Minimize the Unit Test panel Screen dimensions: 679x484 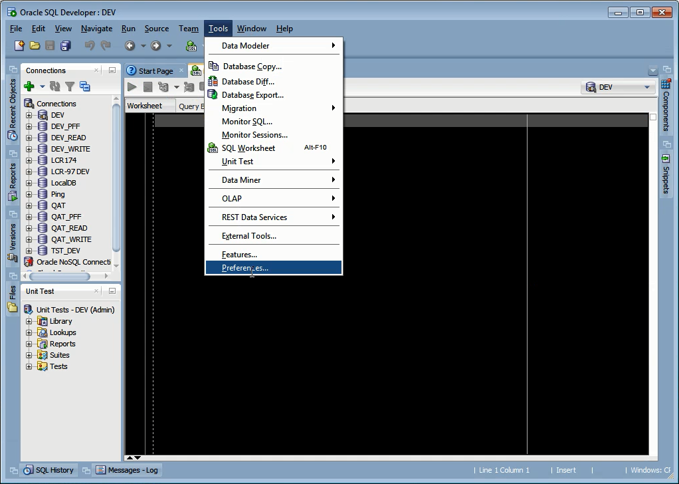(x=112, y=291)
